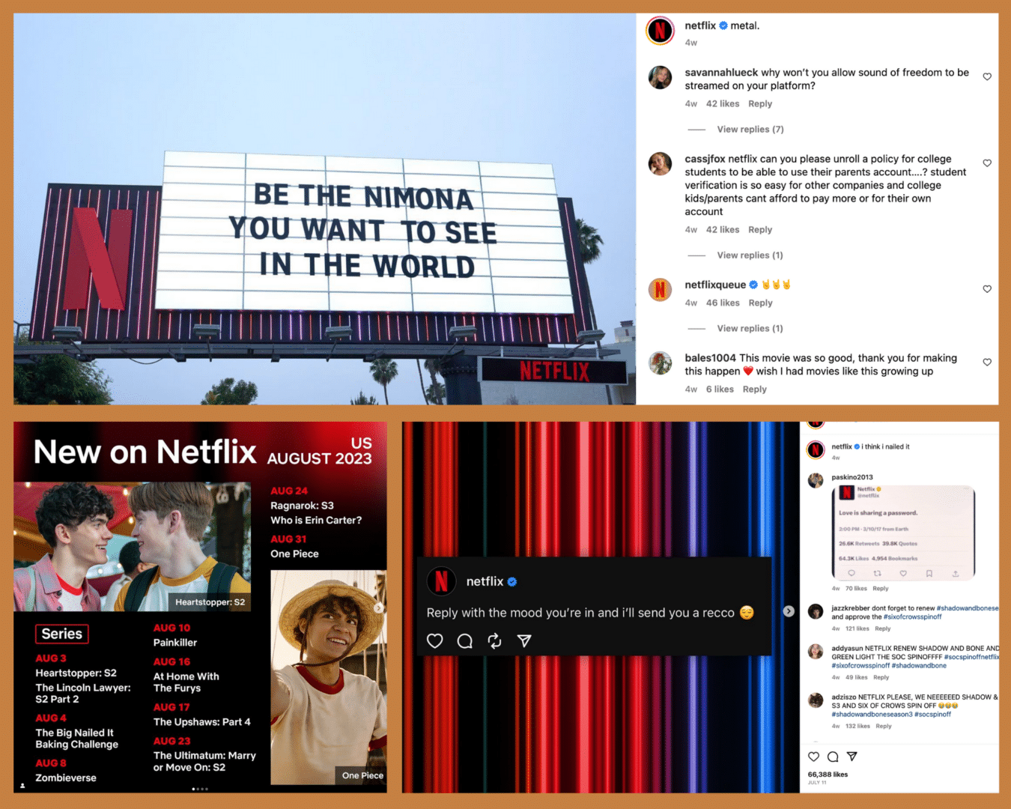Open savannahlueck username link

click(x=721, y=73)
